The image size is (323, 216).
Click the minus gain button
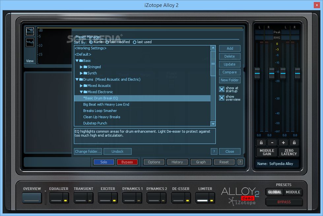pos(272,143)
